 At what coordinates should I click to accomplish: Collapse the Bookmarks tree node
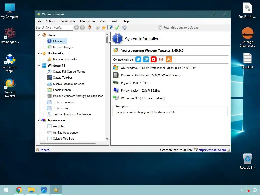point(39,53)
